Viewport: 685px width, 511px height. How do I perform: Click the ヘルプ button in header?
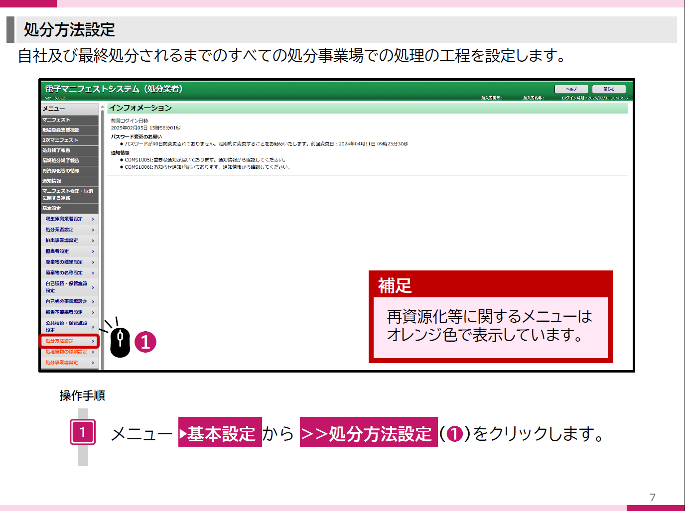click(571, 89)
